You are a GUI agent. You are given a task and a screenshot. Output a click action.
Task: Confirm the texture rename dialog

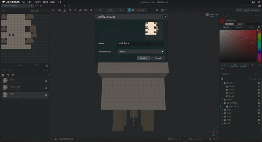tap(143, 58)
